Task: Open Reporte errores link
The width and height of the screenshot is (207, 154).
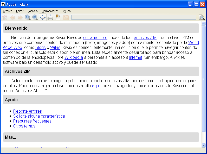Action: [x=28, y=111]
